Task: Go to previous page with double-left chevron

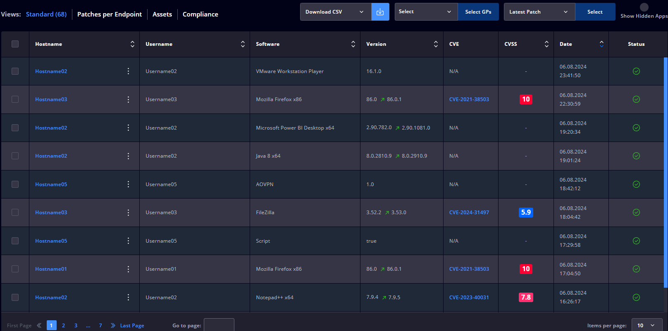Action: click(39, 325)
